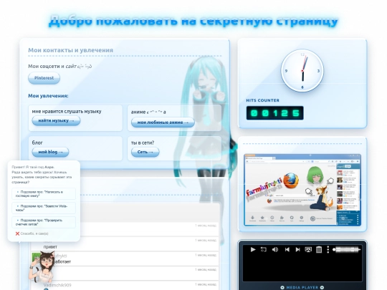
Task: Skip to previous track in media player
Action: point(287,250)
